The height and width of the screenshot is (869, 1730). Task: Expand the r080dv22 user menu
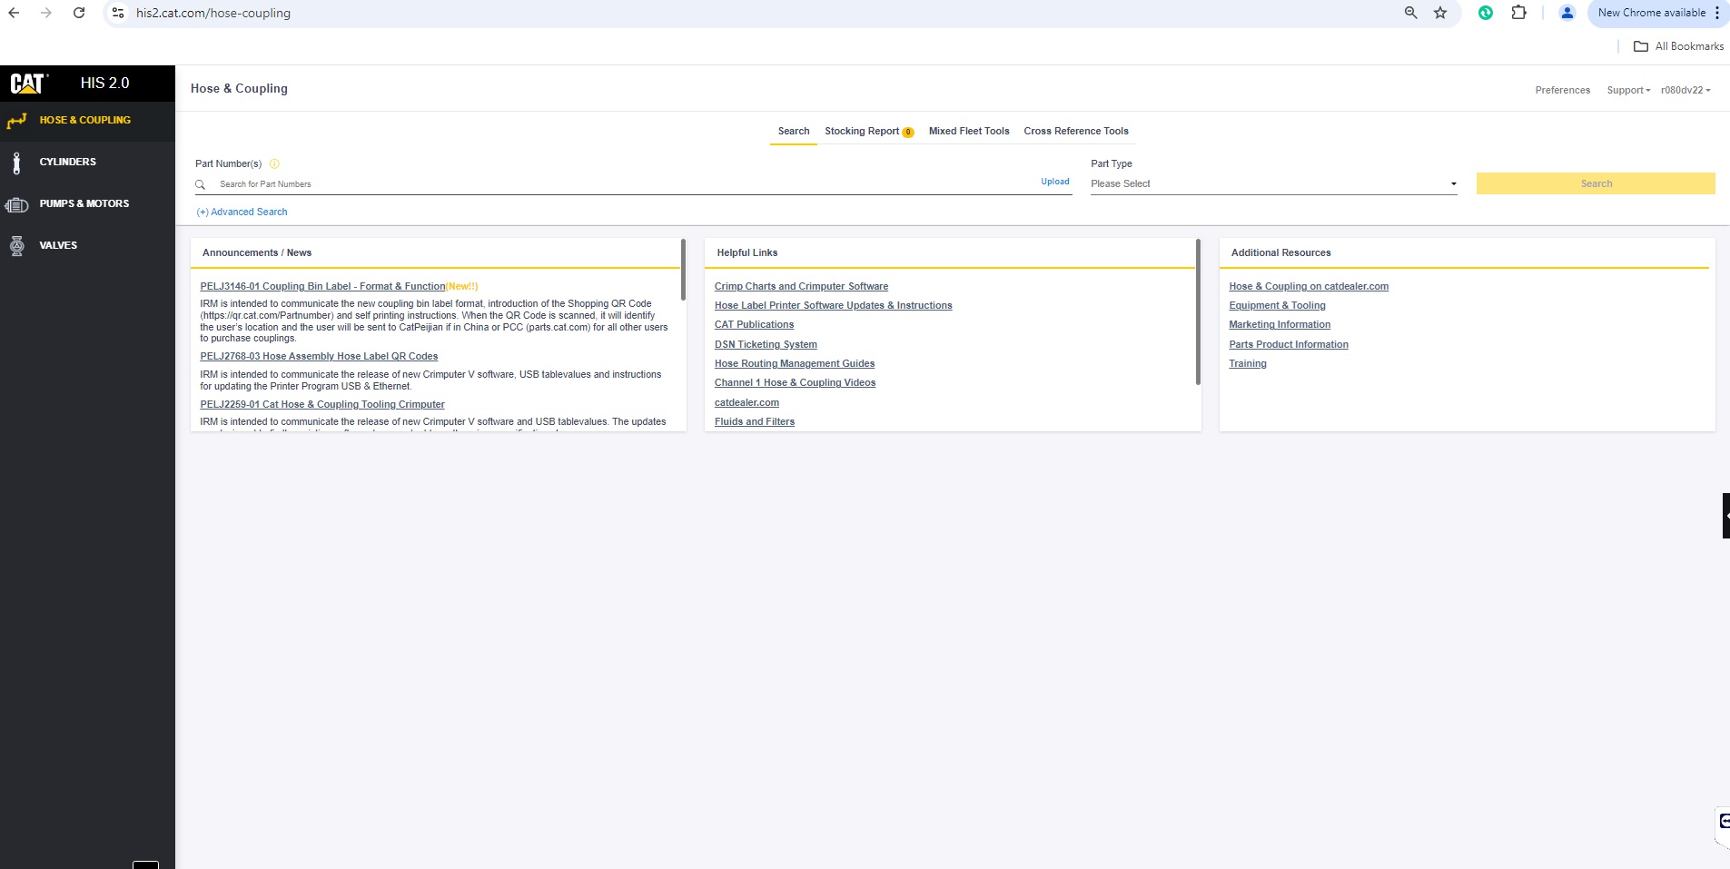1686,91
